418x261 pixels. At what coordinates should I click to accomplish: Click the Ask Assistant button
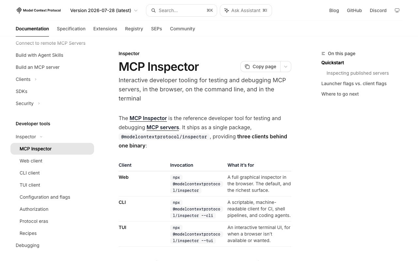(x=246, y=10)
